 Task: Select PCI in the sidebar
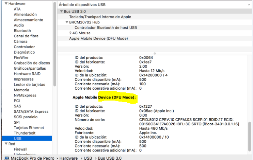click(17, 101)
